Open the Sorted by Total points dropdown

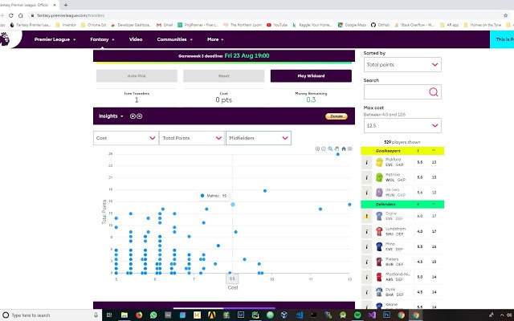[x=402, y=65]
